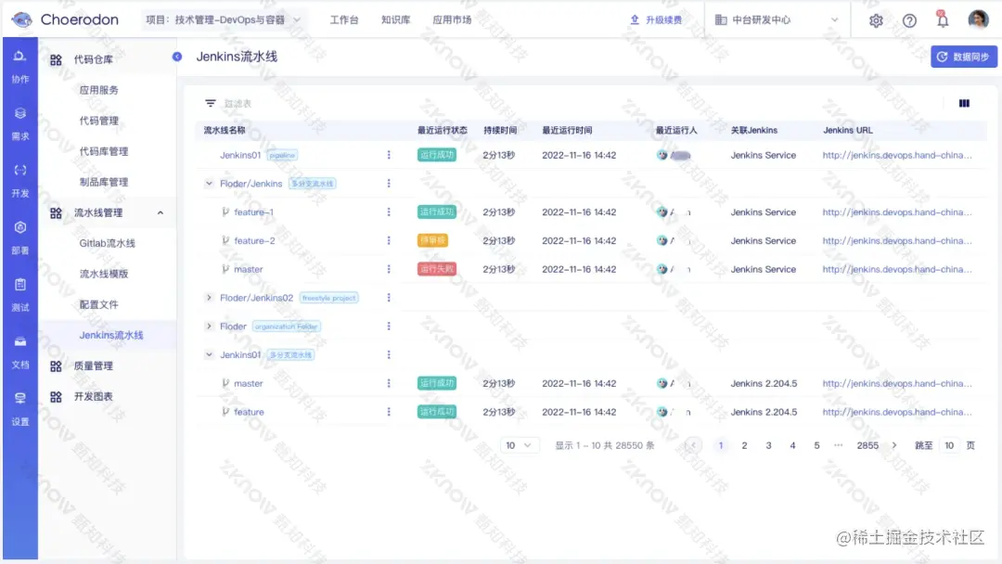
Task: Open the kebab menu for feature-1
Action: click(389, 211)
